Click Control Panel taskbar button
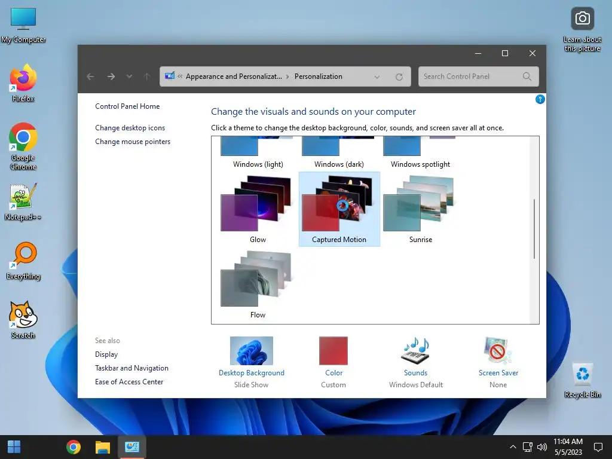This screenshot has height=459, width=612. 132,447
